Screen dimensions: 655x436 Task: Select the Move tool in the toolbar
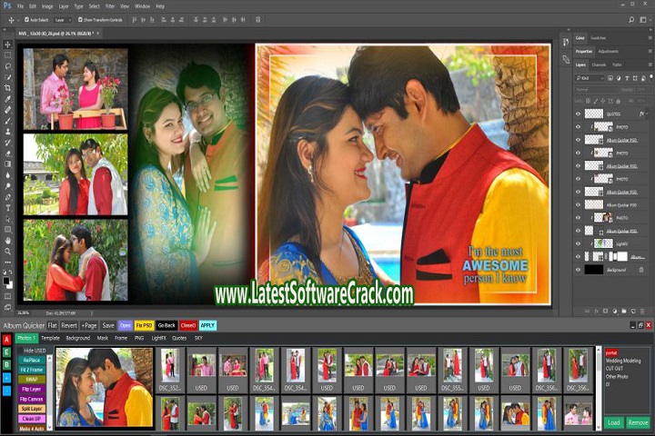[x=7, y=45]
